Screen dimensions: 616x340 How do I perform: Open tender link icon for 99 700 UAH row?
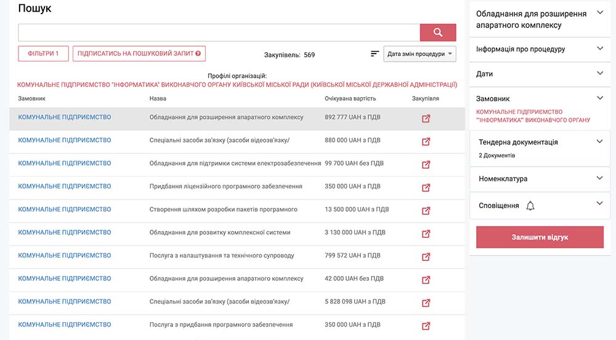(x=426, y=164)
